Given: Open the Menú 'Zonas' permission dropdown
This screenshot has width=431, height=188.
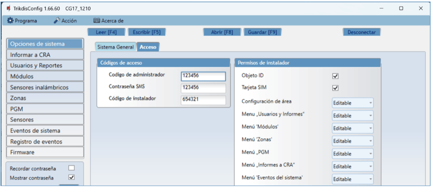Looking at the screenshot, I should 352,141.
